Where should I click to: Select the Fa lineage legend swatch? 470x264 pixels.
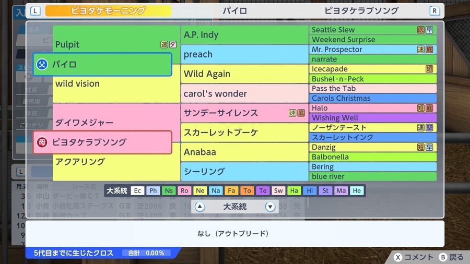[x=231, y=190]
